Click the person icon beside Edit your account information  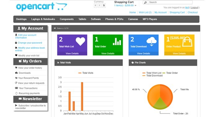(16, 35)
